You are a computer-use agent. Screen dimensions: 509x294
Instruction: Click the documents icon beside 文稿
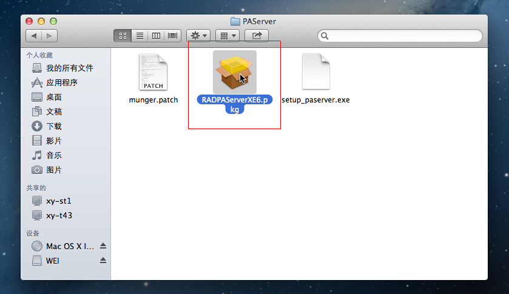click(36, 112)
